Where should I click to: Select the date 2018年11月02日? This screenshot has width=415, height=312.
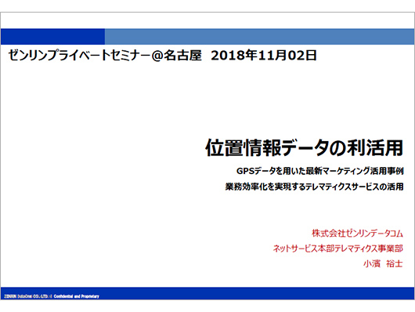pos(264,56)
